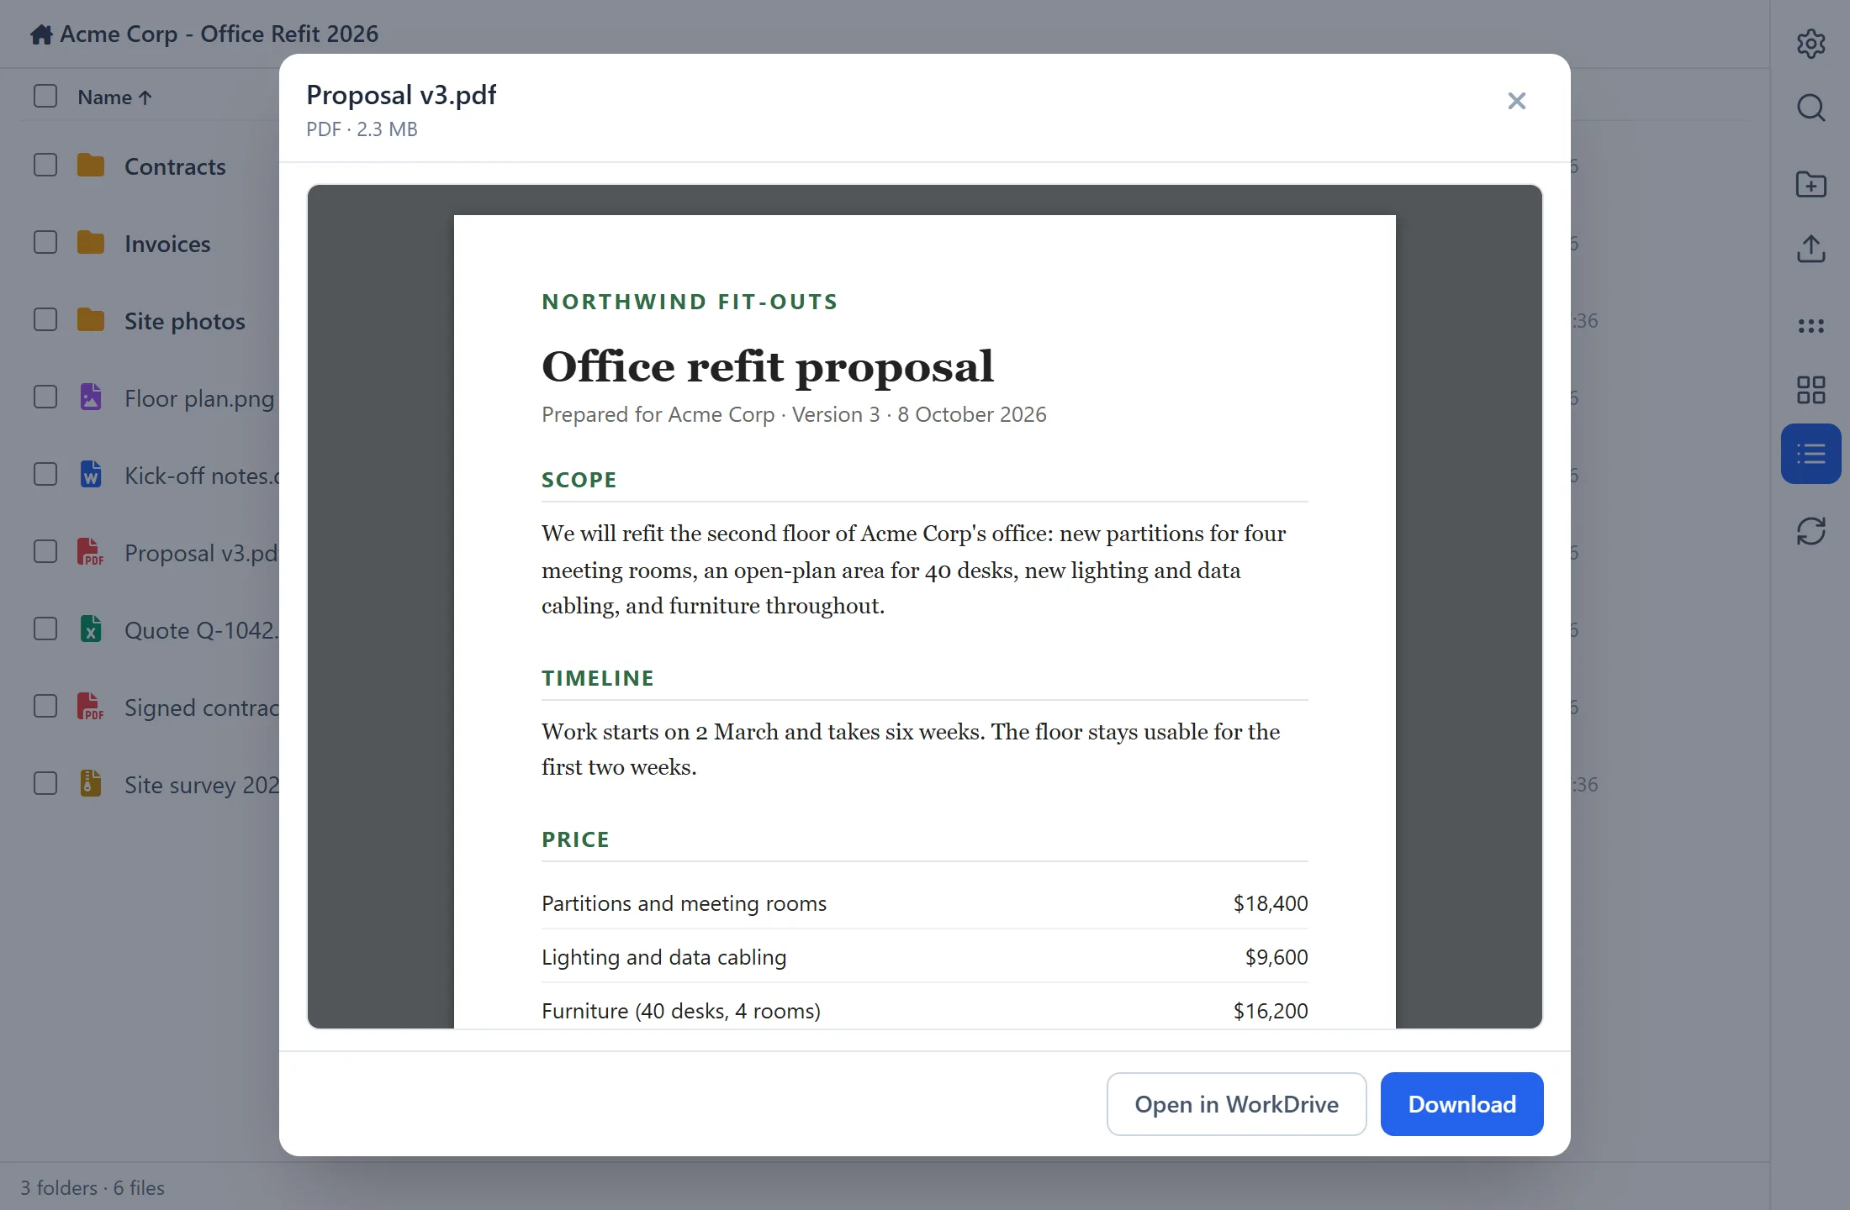Check the Floor plan.png checkbox
The width and height of the screenshot is (1850, 1210).
click(45, 397)
